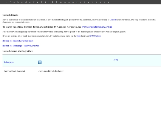Open the GNU Unifont link
Image resolution: width=161 pixels, height=120 pixels.
pos(95,36)
